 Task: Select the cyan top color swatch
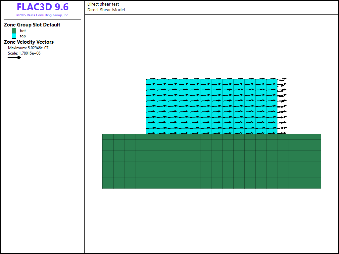click(14, 36)
